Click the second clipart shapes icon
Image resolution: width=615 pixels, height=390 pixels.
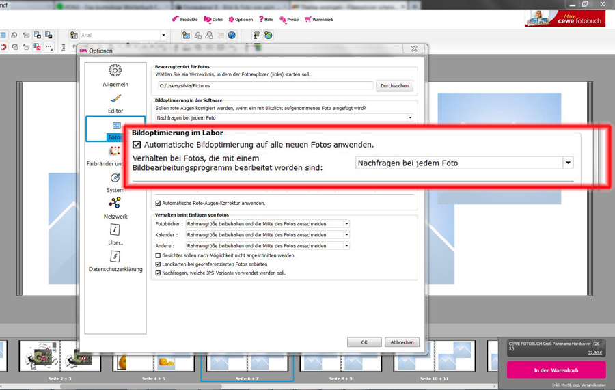[210, 36]
